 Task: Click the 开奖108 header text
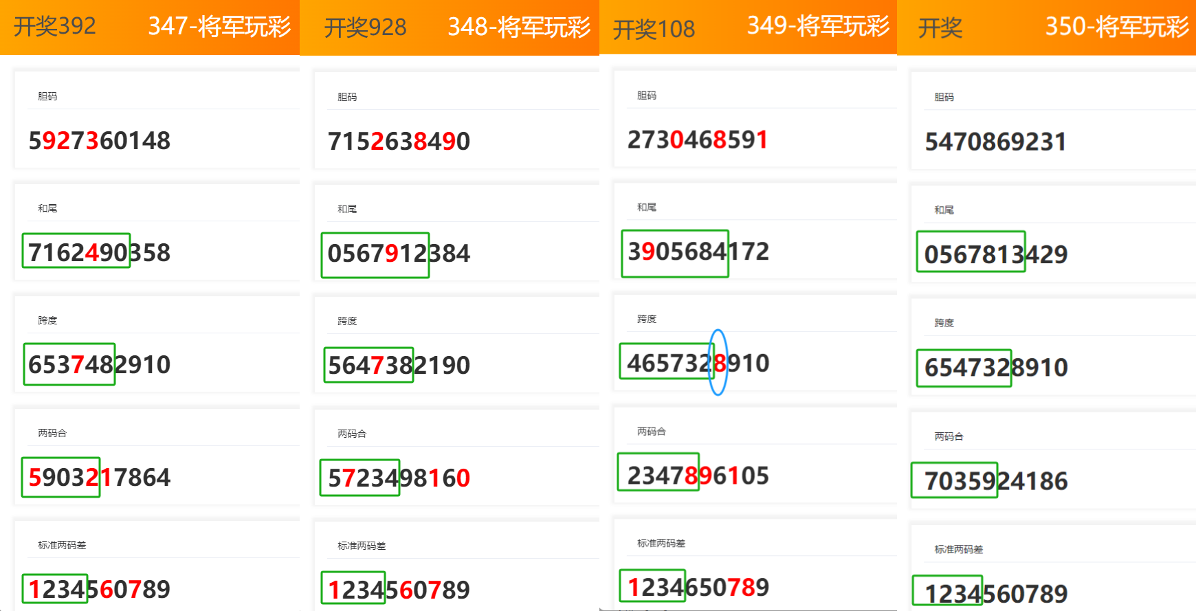click(x=654, y=30)
